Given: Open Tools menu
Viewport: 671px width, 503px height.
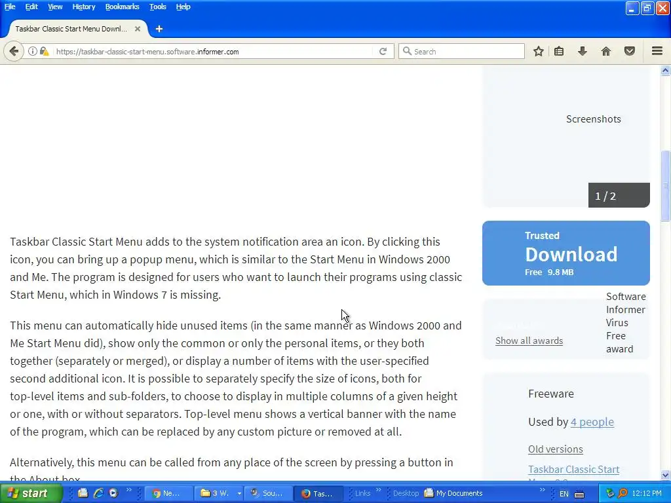Looking at the screenshot, I should (x=157, y=7).
